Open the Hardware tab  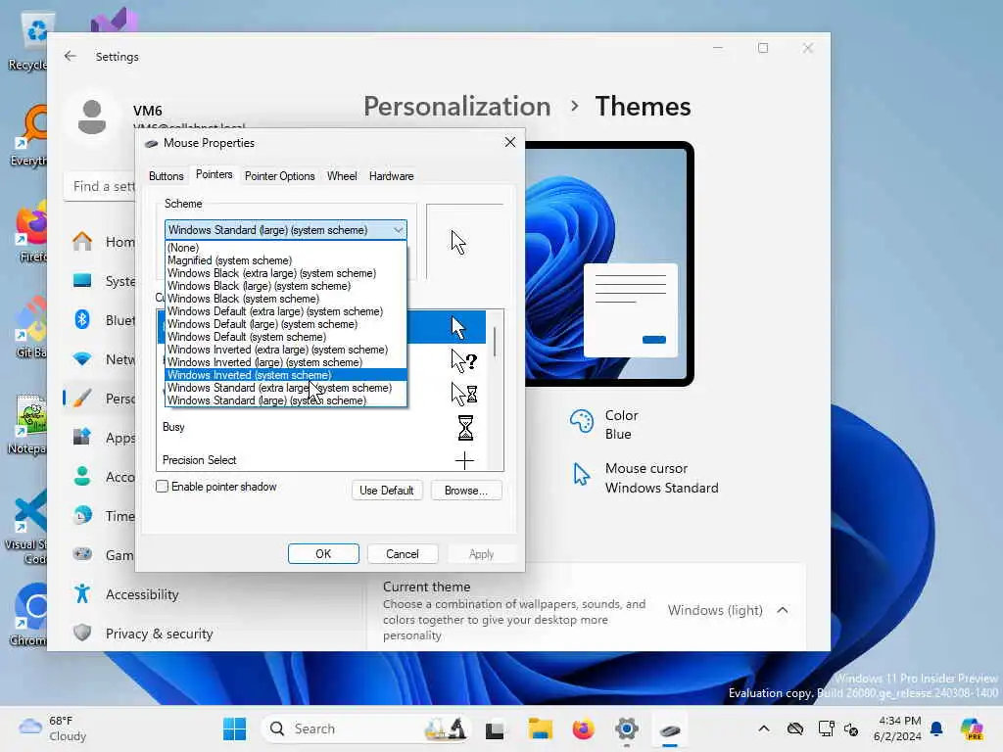click(x=392, y=176)
